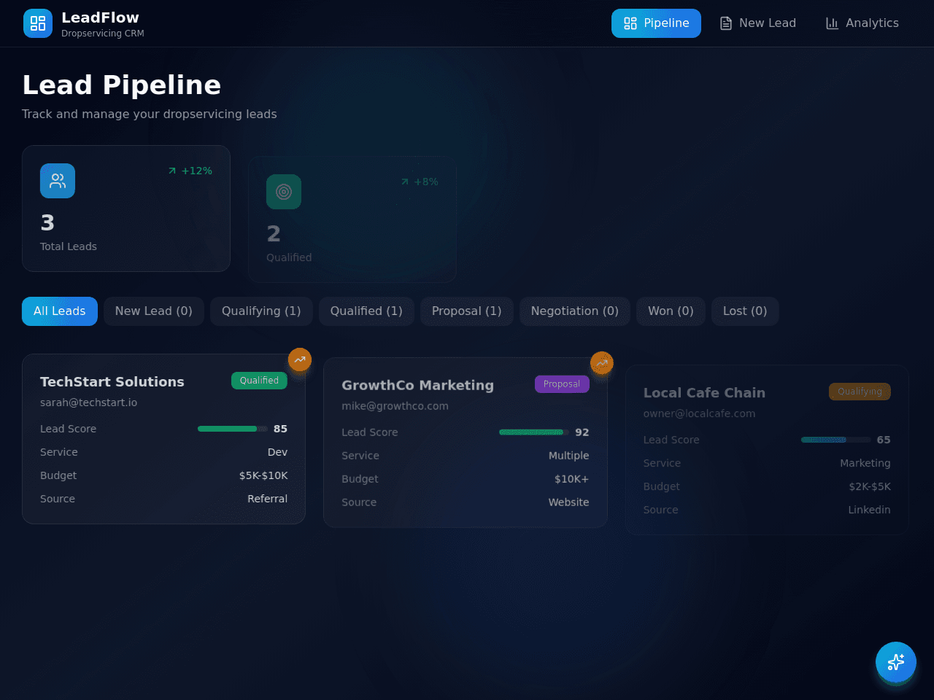Click the Proposal status badge on GrowthCo

pos(562,384)
